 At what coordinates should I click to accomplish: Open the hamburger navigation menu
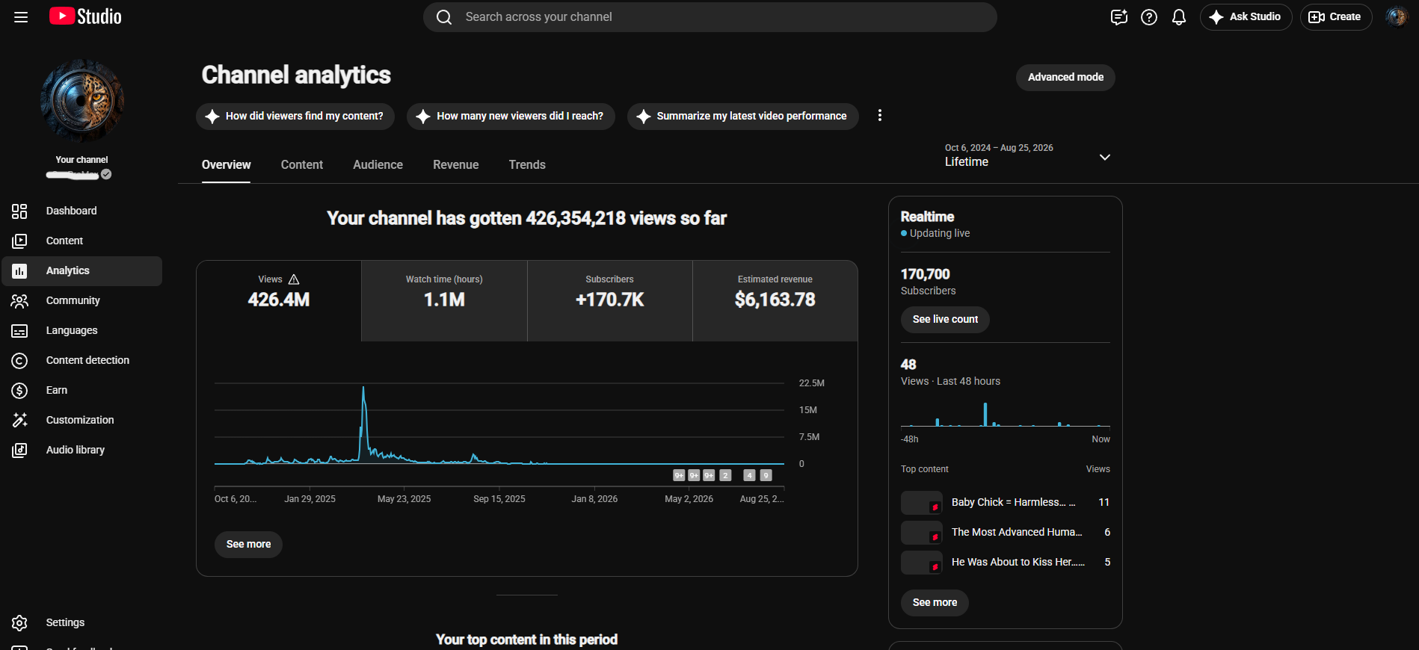click(x=21, y=16)
